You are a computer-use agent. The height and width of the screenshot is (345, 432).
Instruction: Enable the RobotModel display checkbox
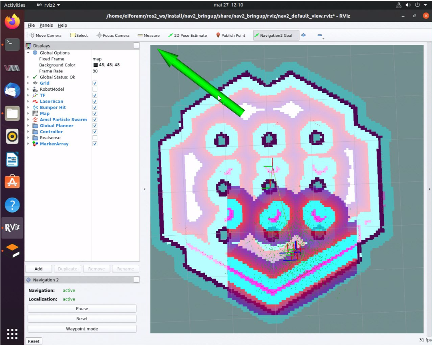point(95,89)
